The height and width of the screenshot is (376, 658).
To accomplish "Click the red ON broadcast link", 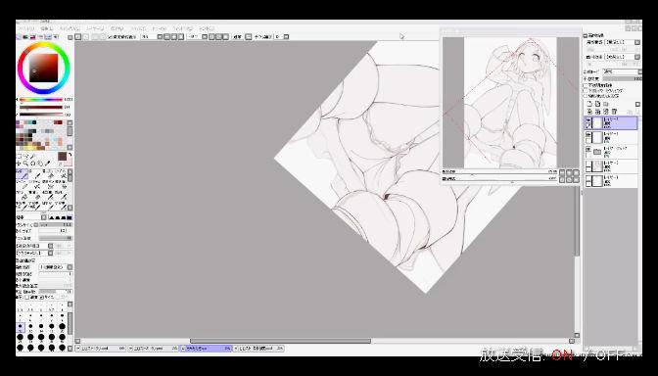I will pyautogui.click(x=562, y=355).
